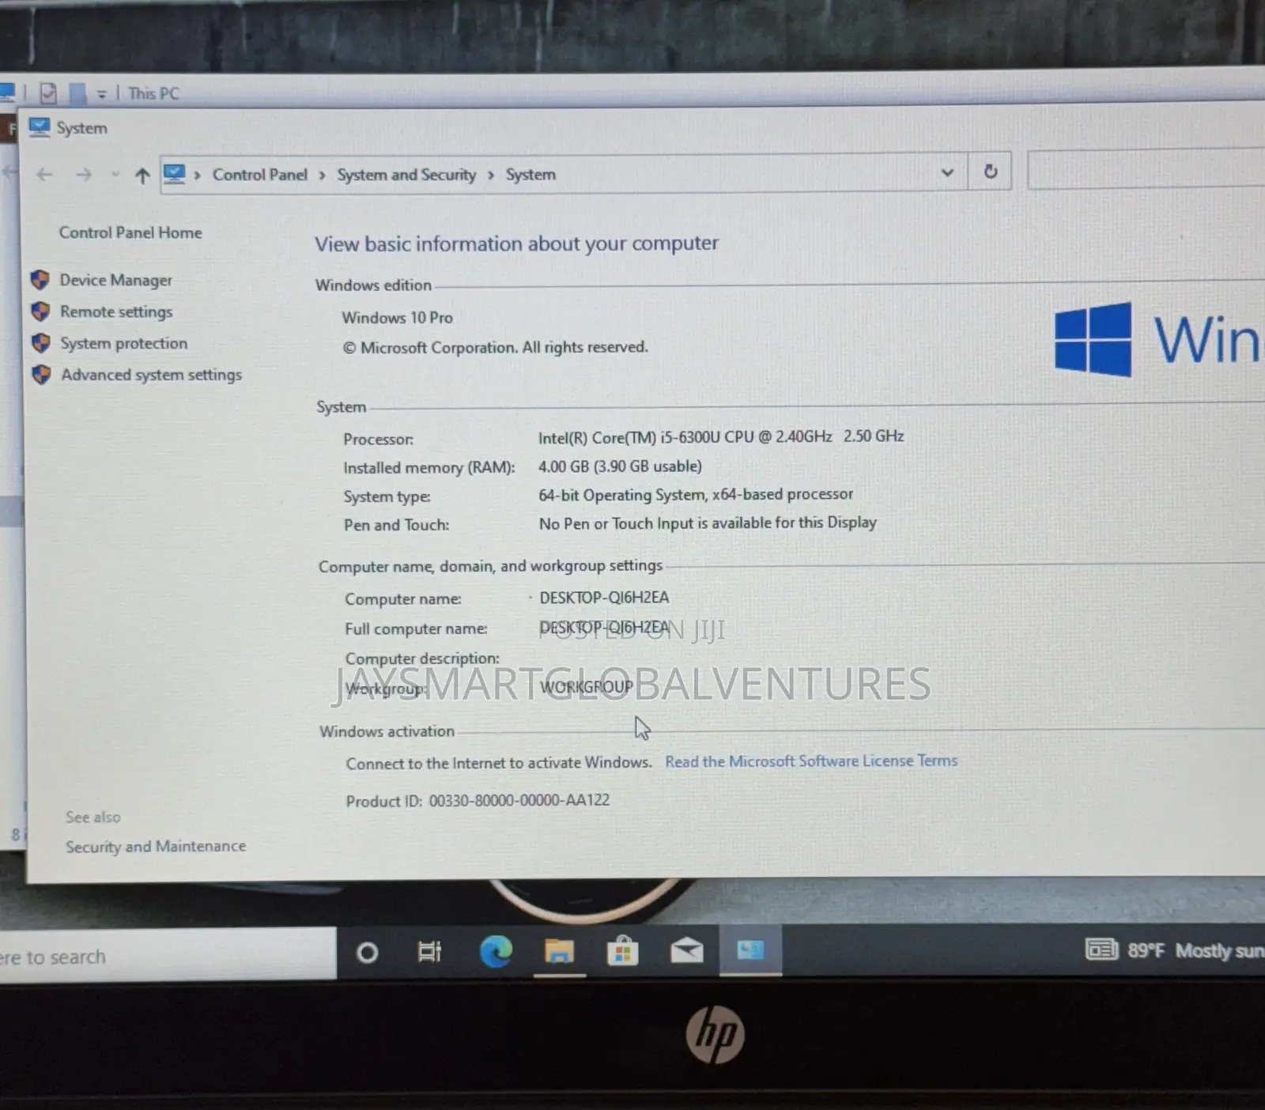This screenshot has width=1265, height=1110.
Task: Open System protection link
Action: pos(124,343)
